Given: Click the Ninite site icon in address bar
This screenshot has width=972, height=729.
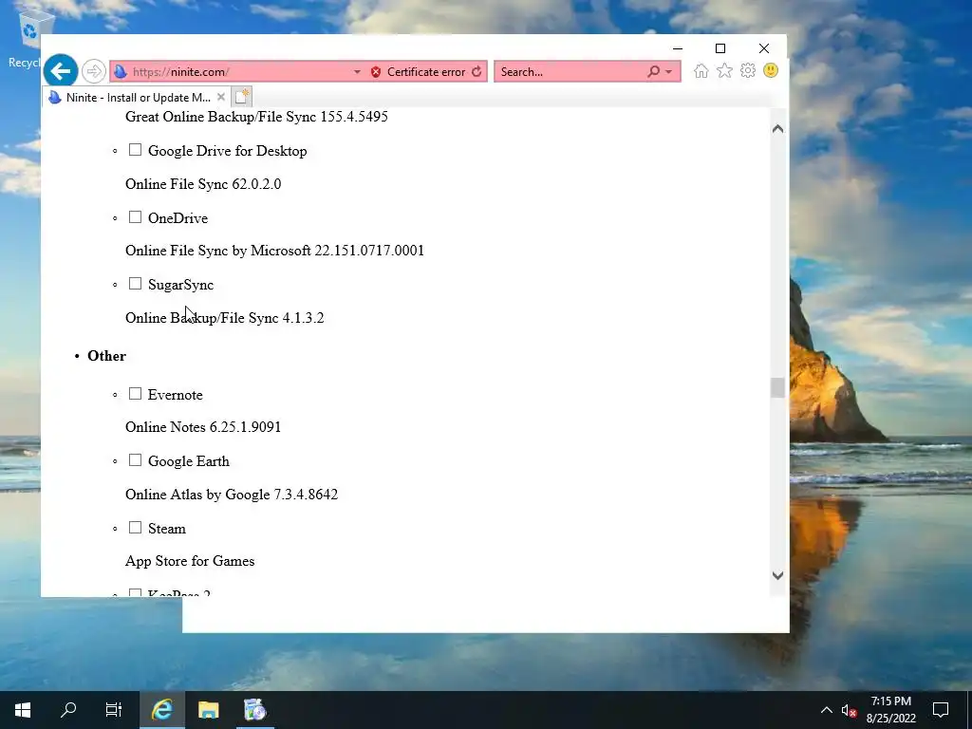Looking at the screenshot, I should tap(121, 72).
